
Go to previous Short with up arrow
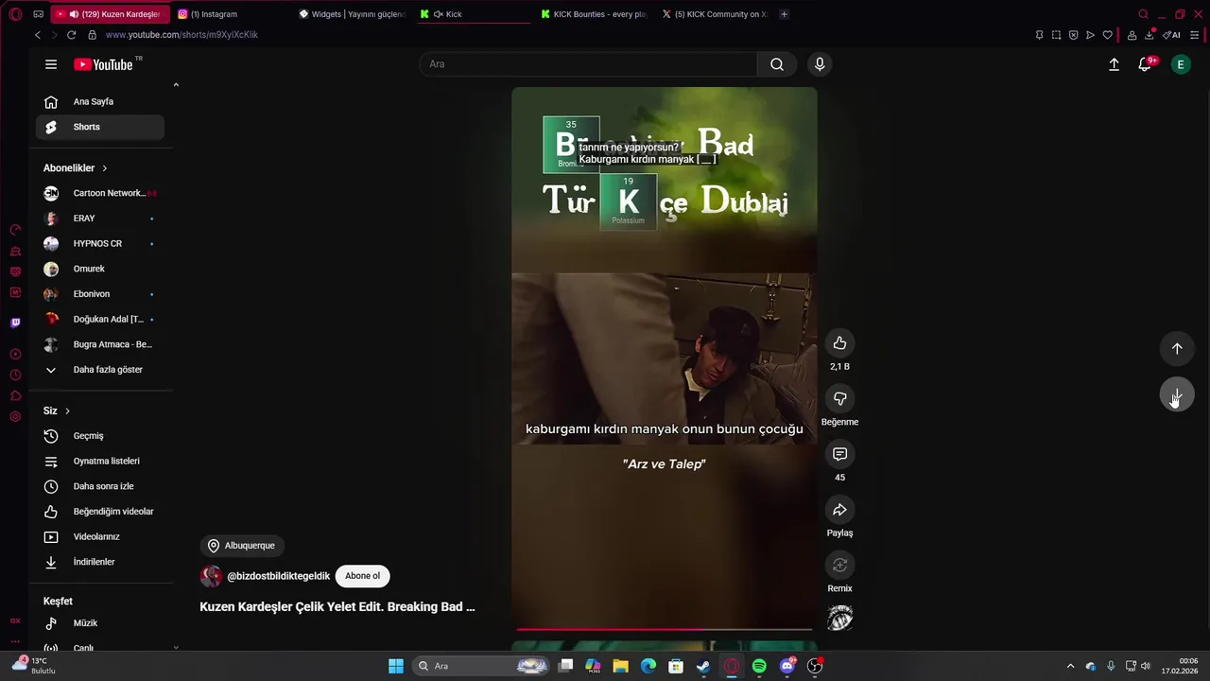(1177, 348)
